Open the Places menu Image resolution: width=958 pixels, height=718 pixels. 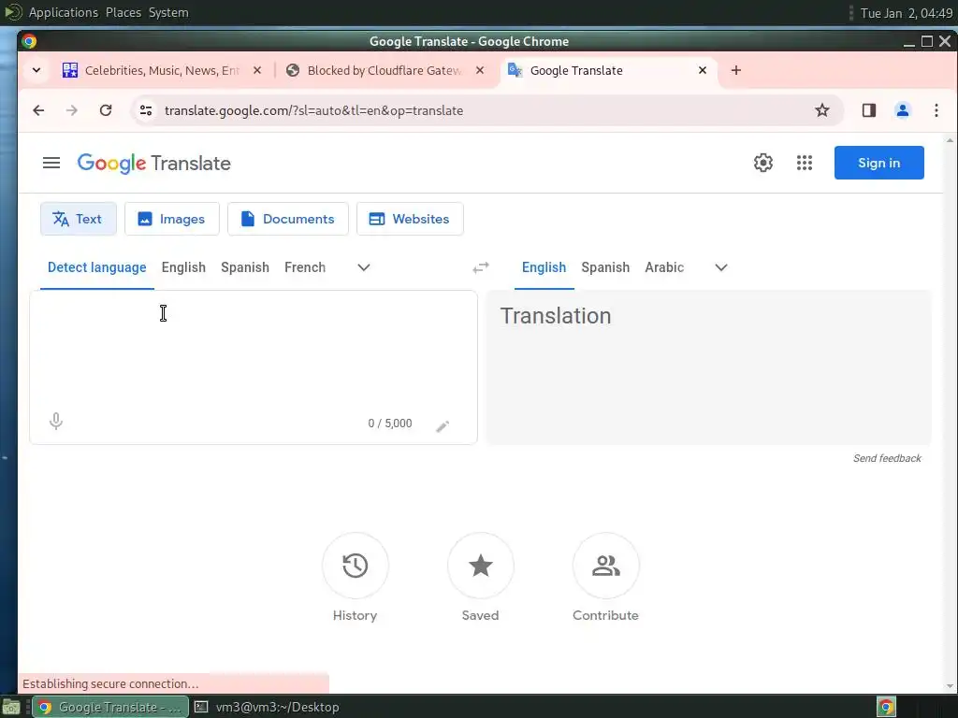(123, 12)
